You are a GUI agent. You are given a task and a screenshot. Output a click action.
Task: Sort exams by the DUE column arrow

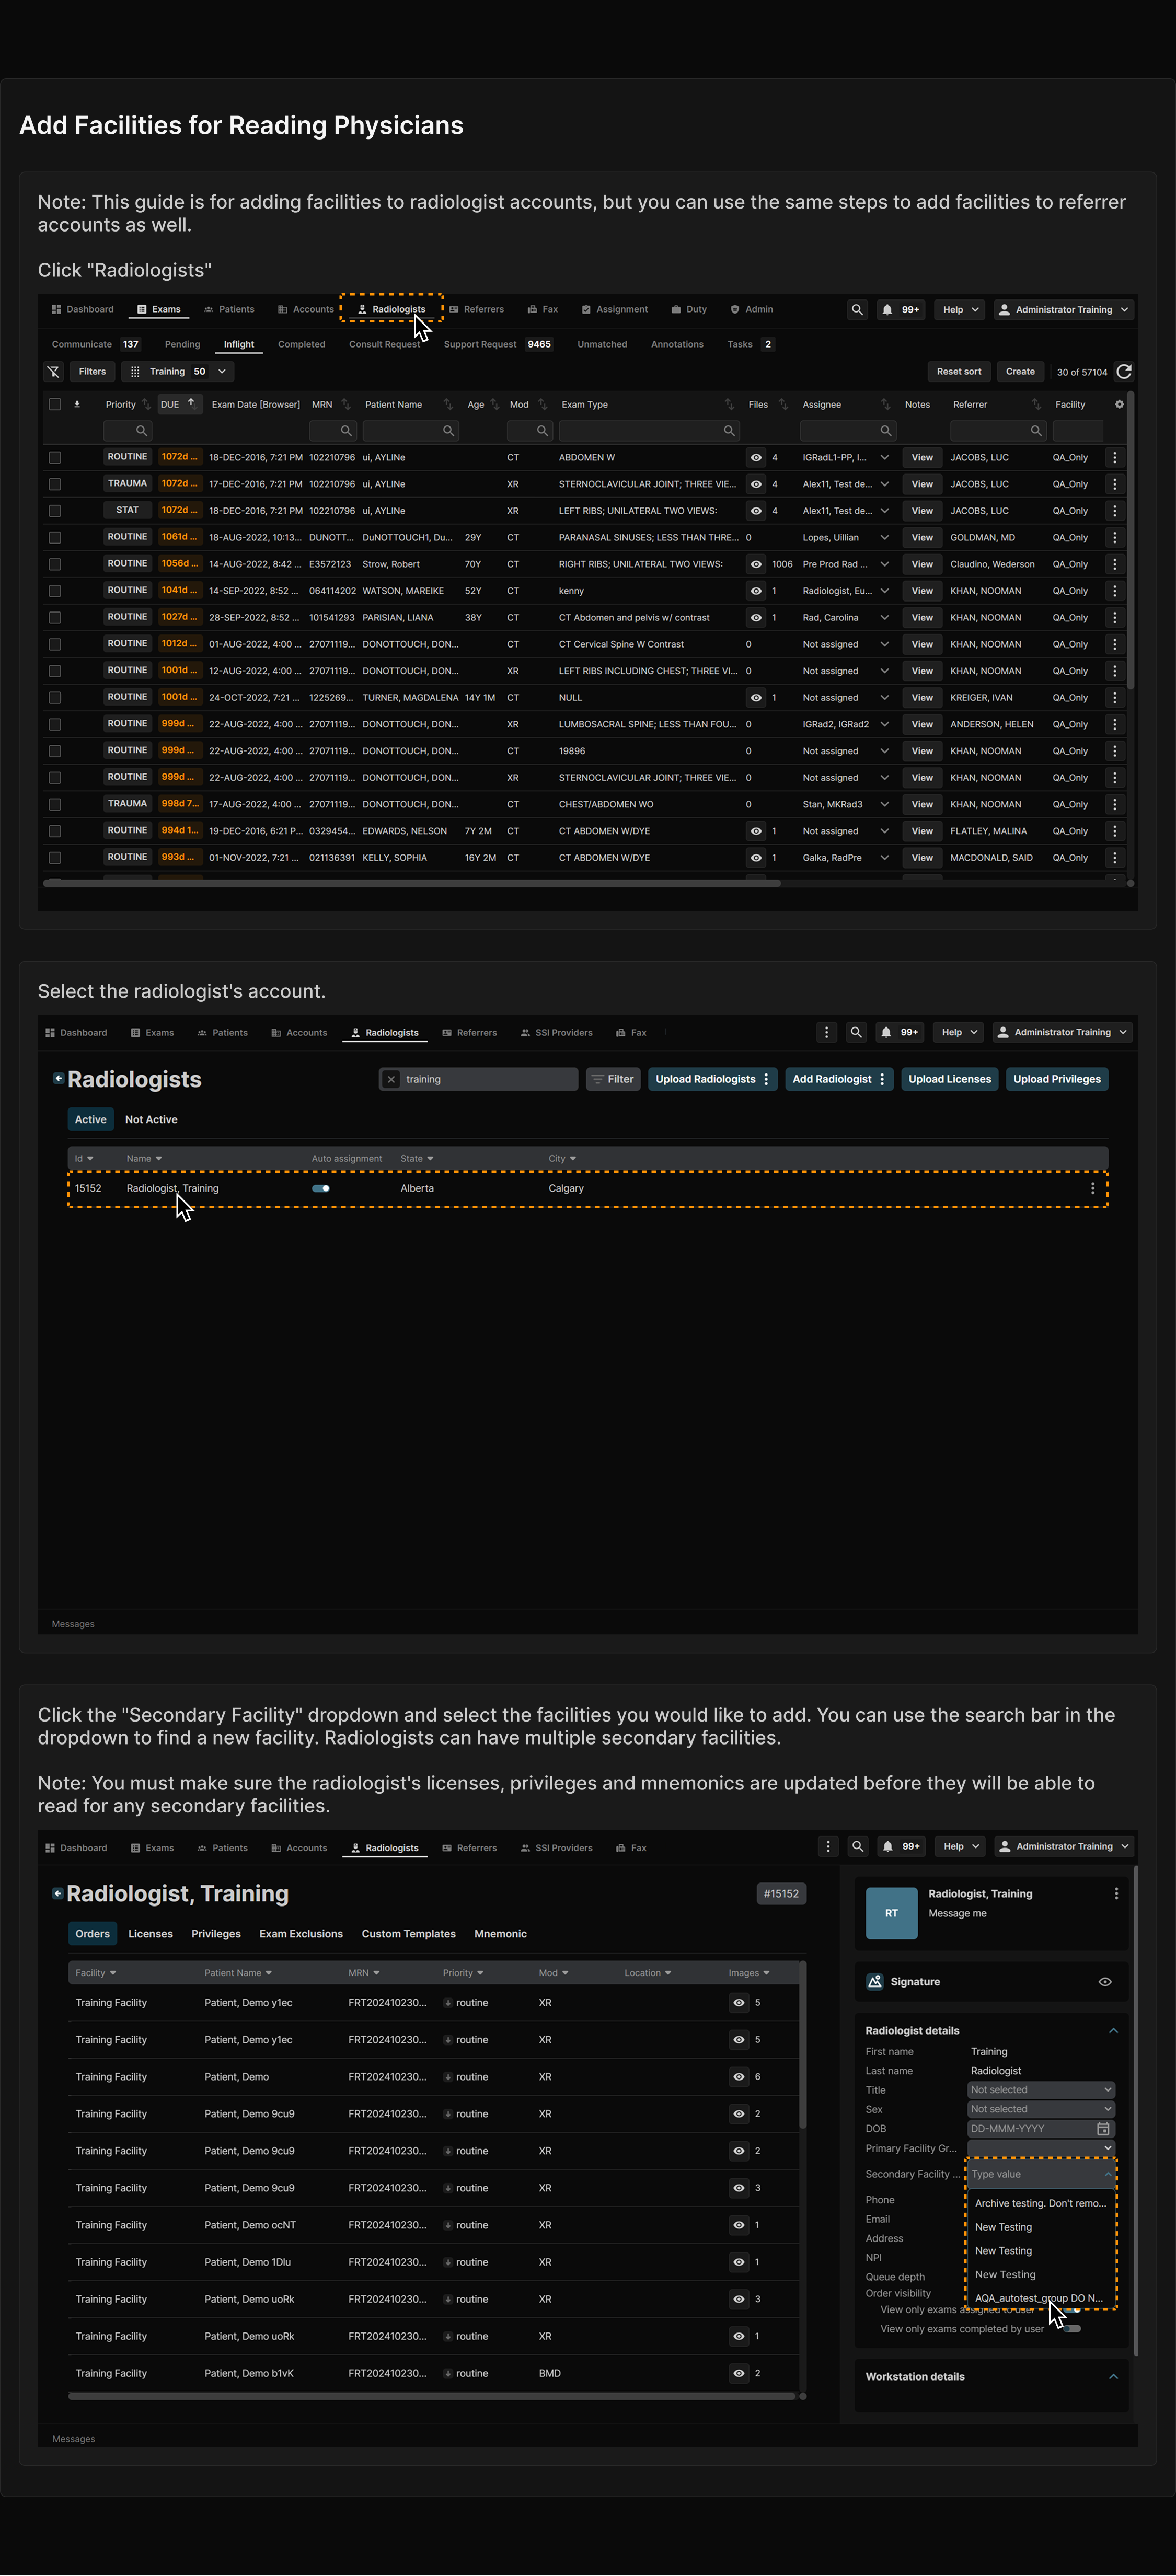[191, 402]
